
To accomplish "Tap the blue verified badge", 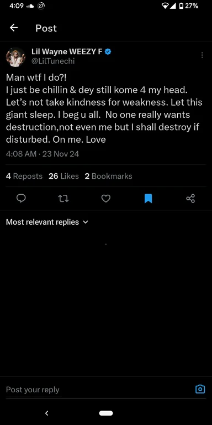I will click(x=108, y=51).
